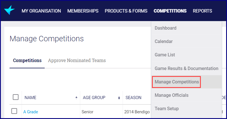This screenshot has width=227, height=119.
Task: Click the star logo icon
Action: [x=9, y=11]
